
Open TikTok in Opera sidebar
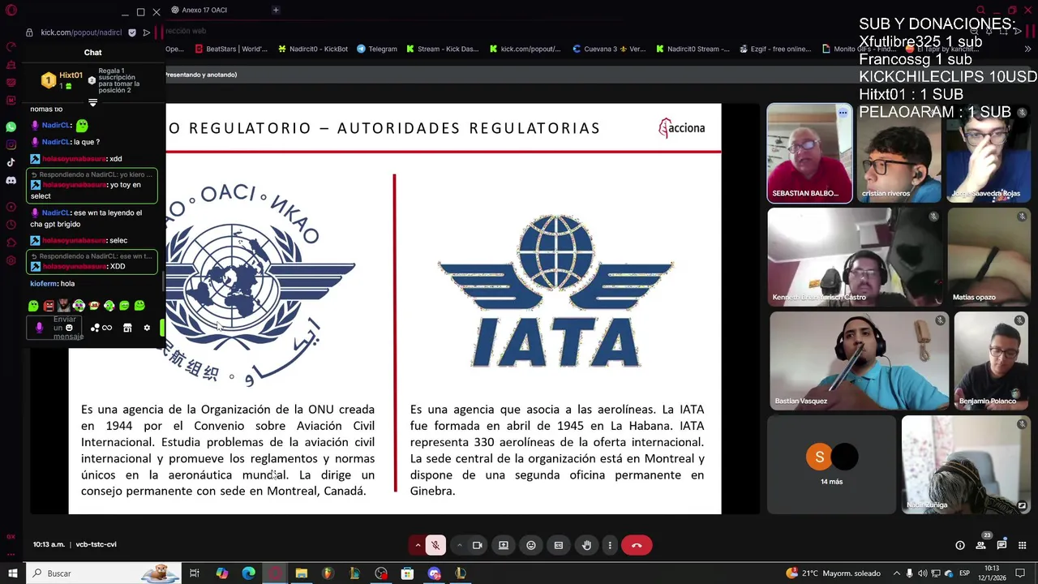[11, 162]
